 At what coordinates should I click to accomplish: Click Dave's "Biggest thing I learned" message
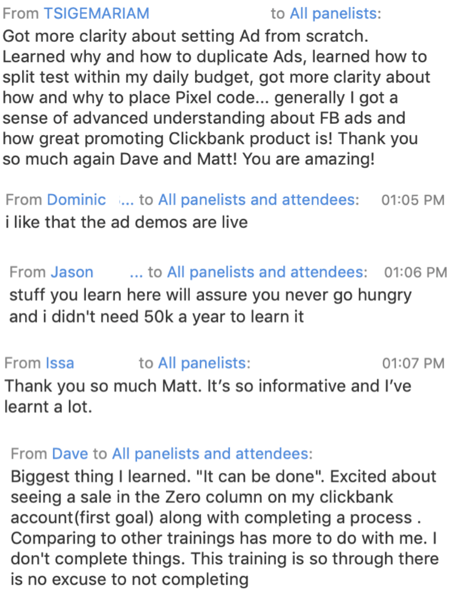(224, 528)
